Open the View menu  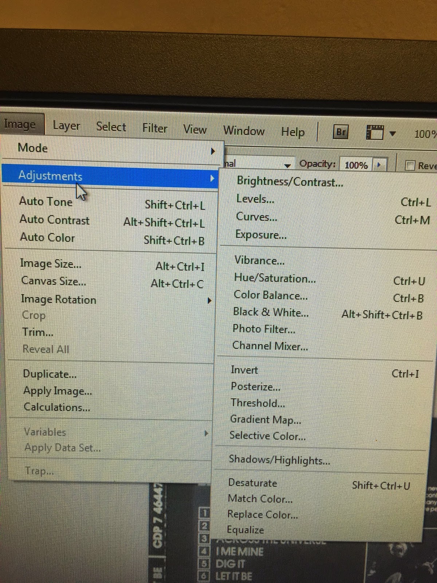[195, 129]
